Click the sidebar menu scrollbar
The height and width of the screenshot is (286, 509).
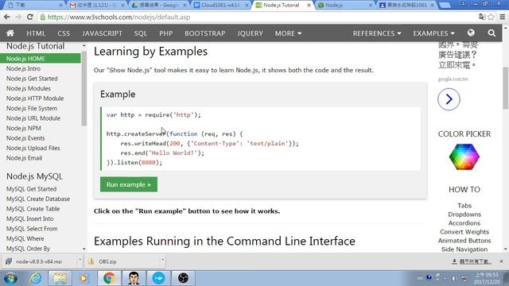click(84, 88)
